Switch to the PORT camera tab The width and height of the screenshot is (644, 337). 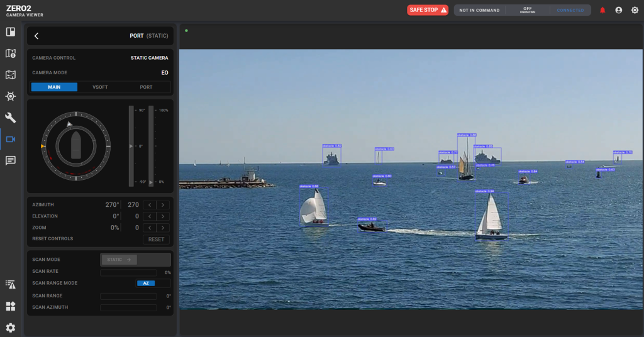[x=146, y=87]
